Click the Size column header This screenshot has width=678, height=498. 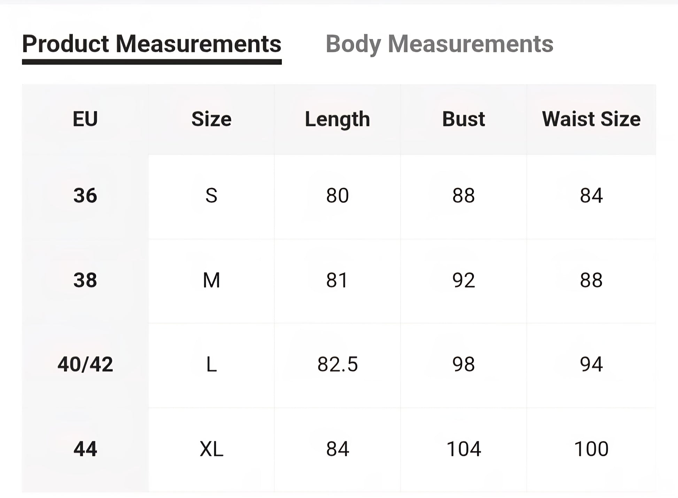211,119
